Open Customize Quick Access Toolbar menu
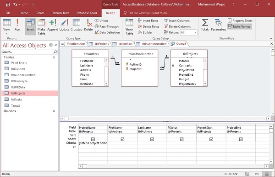275x177 pixels. tap(33, 5)
